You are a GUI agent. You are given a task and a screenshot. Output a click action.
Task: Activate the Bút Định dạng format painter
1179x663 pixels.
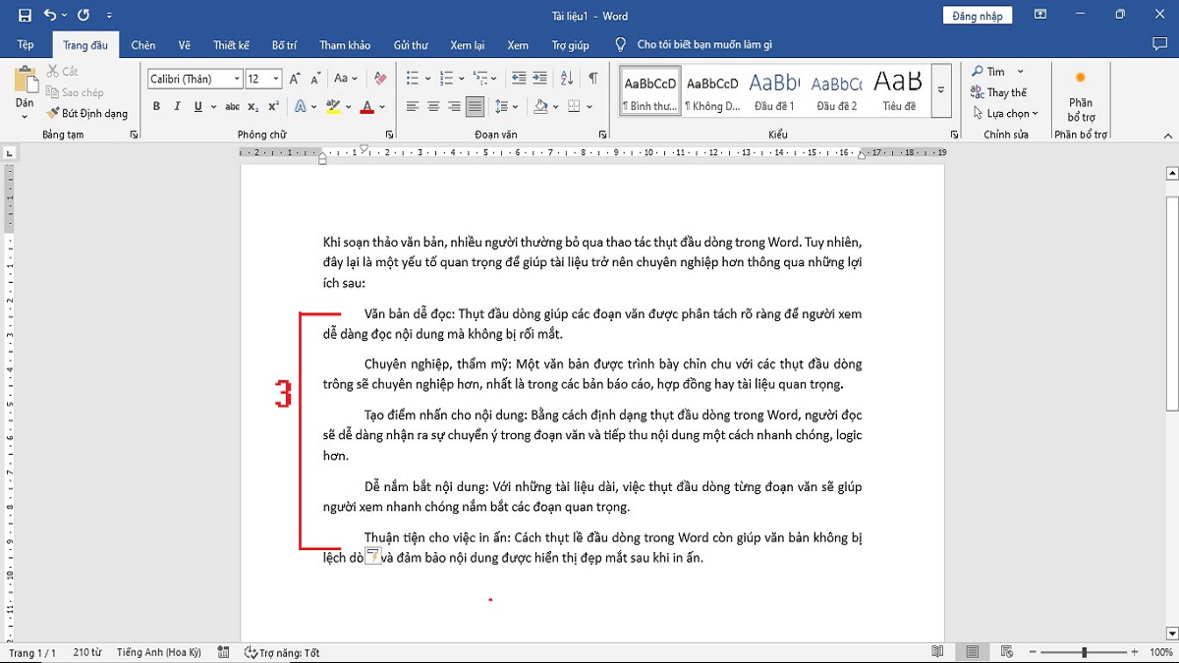[x=86, y=113]
